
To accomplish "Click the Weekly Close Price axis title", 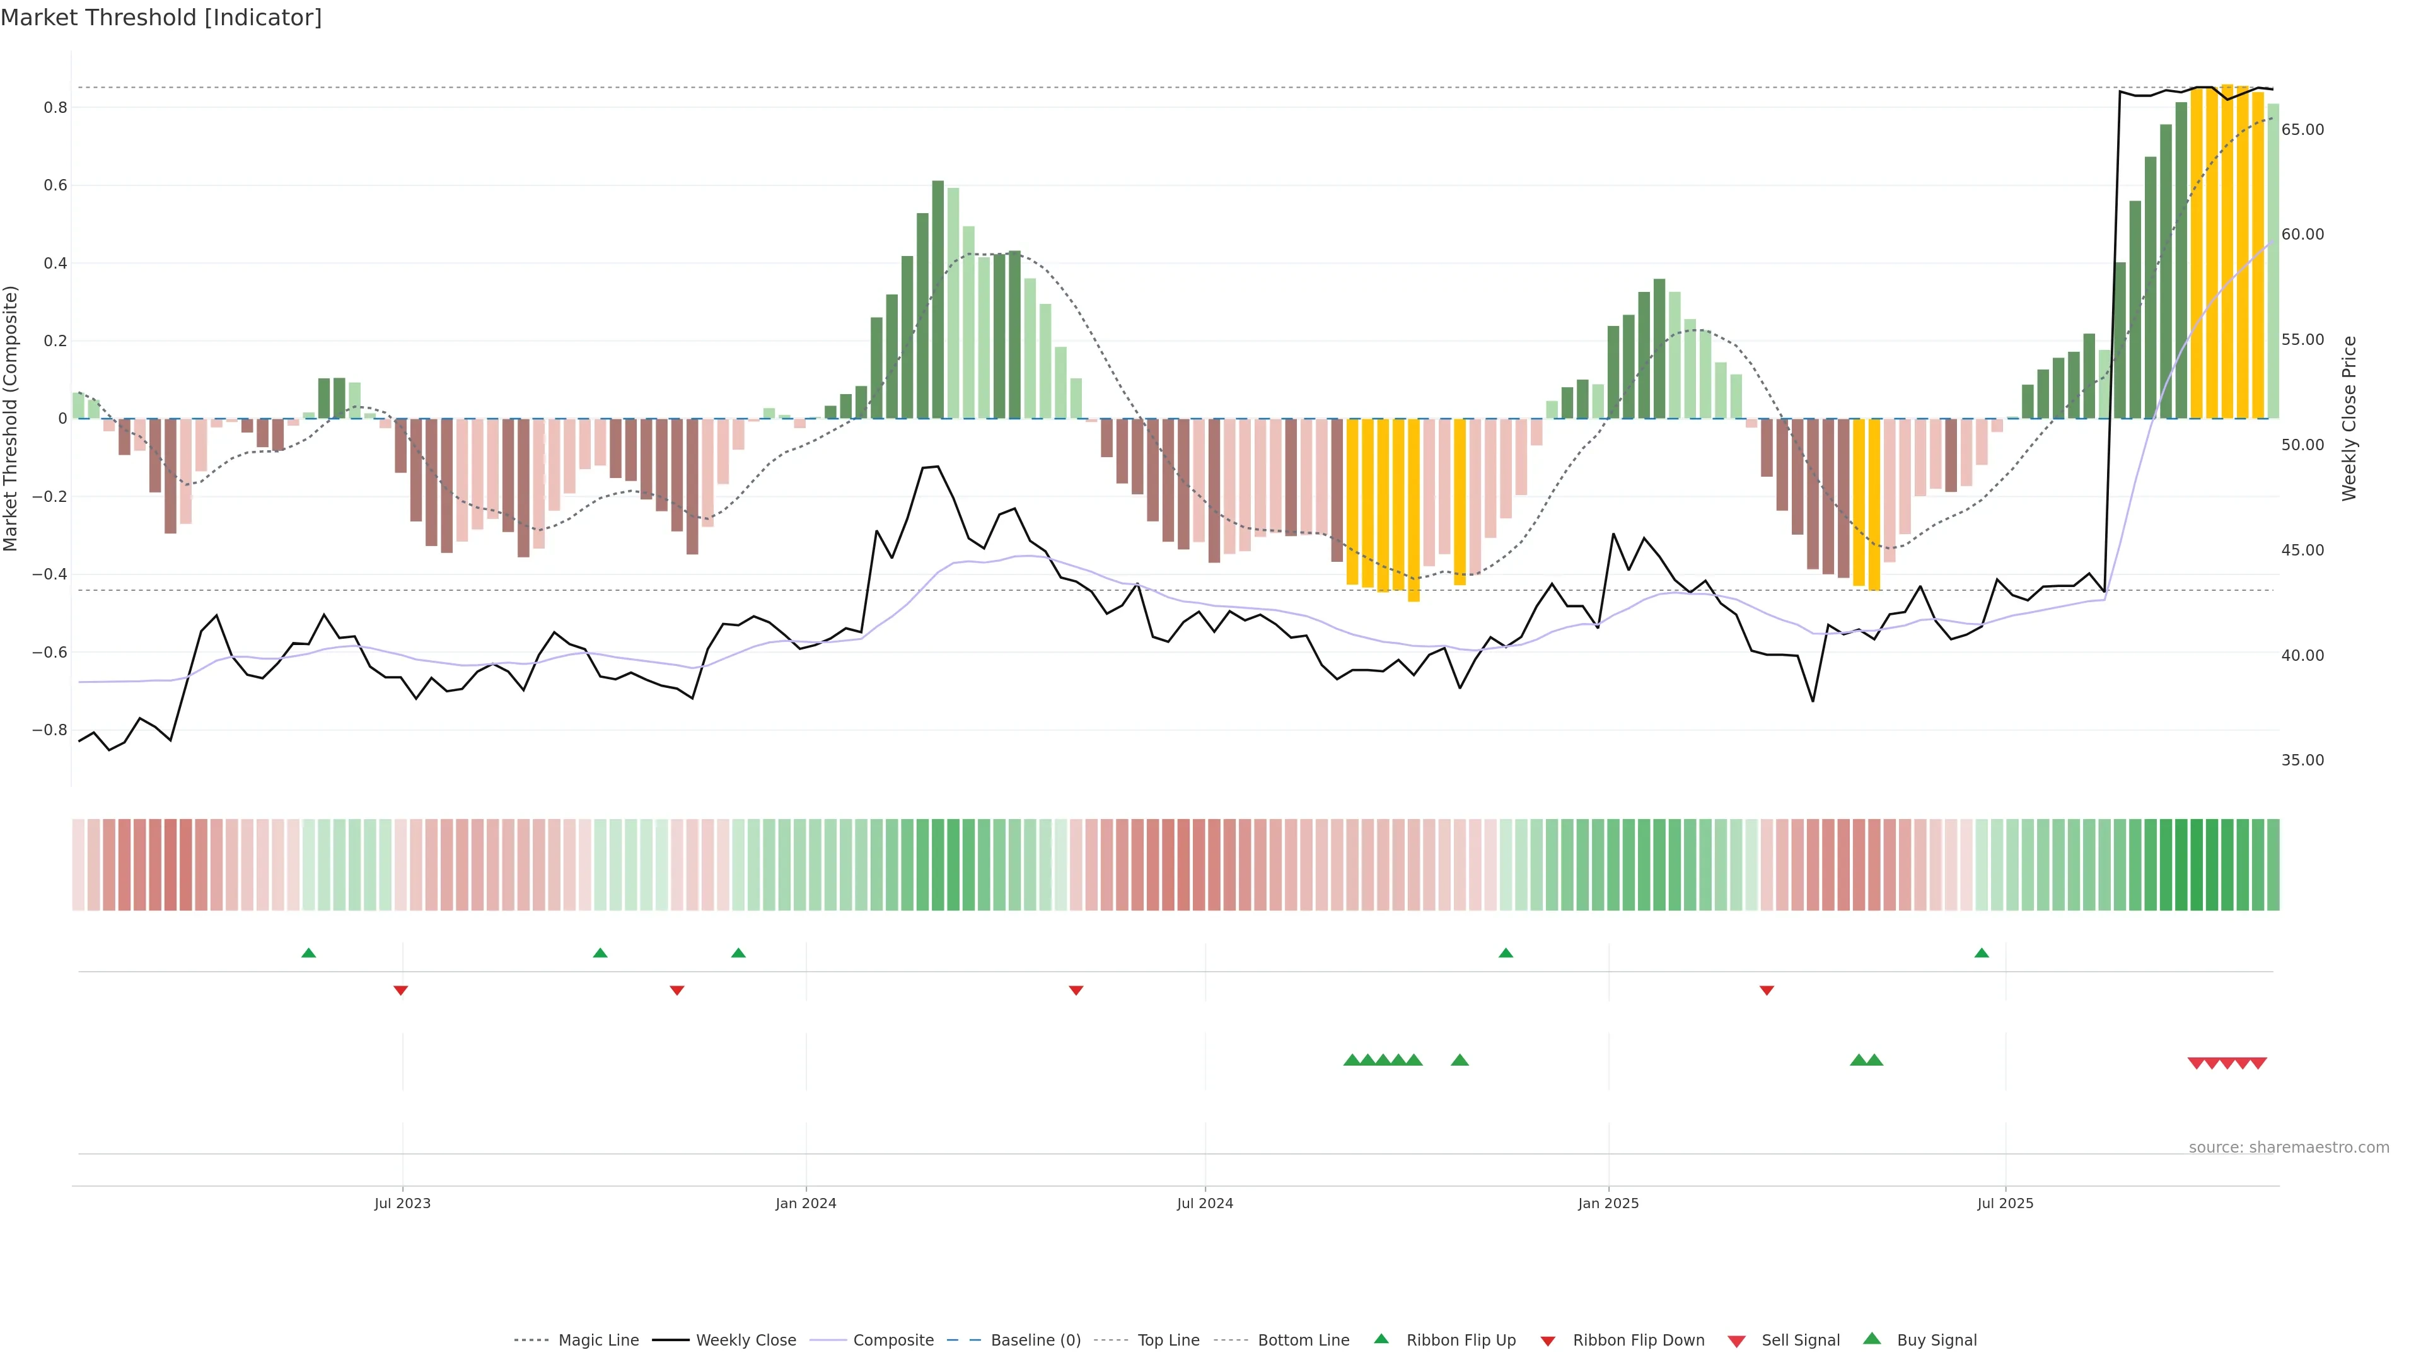I will coord(2348,418).
